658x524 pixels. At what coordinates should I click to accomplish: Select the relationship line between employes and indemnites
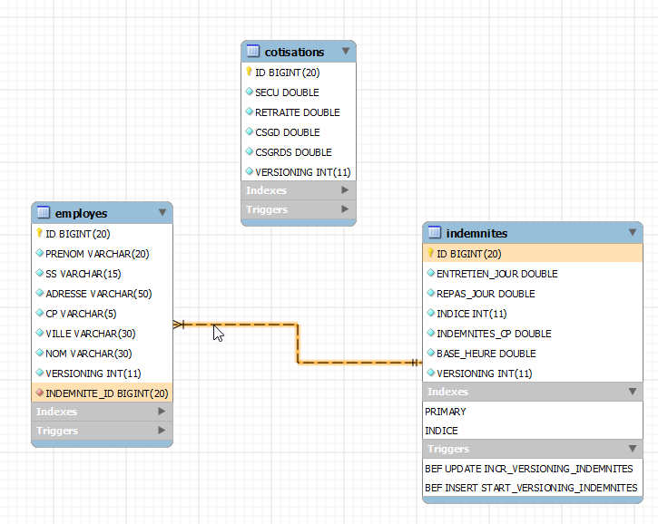(298, 344)
